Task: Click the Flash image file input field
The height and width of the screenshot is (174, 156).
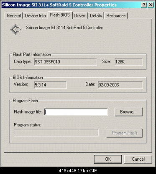Action: point(76,112)
